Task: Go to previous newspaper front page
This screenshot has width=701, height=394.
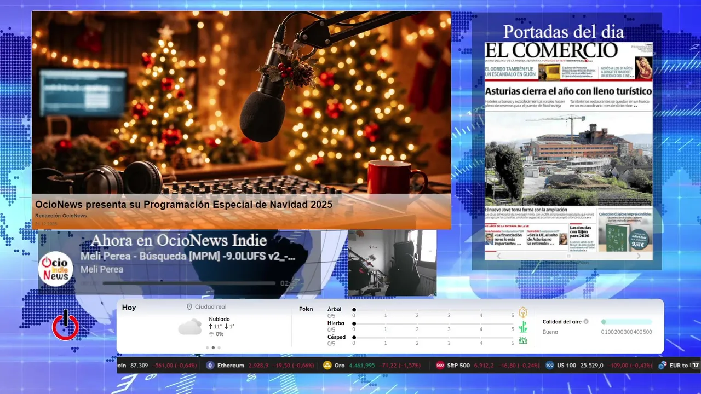Action: (498, 256)
